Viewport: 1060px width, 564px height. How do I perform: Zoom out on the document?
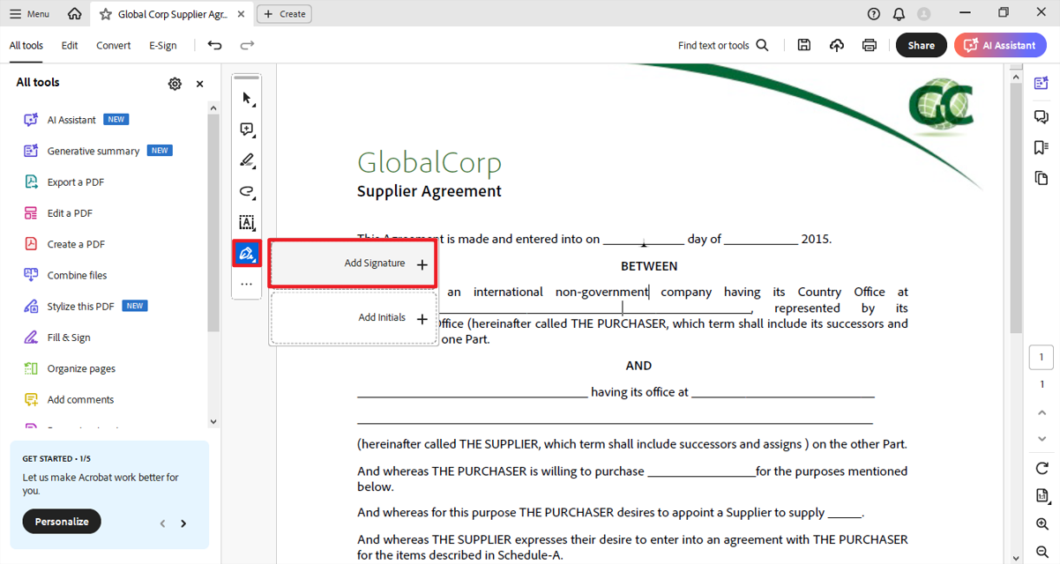coord(1041,552)
